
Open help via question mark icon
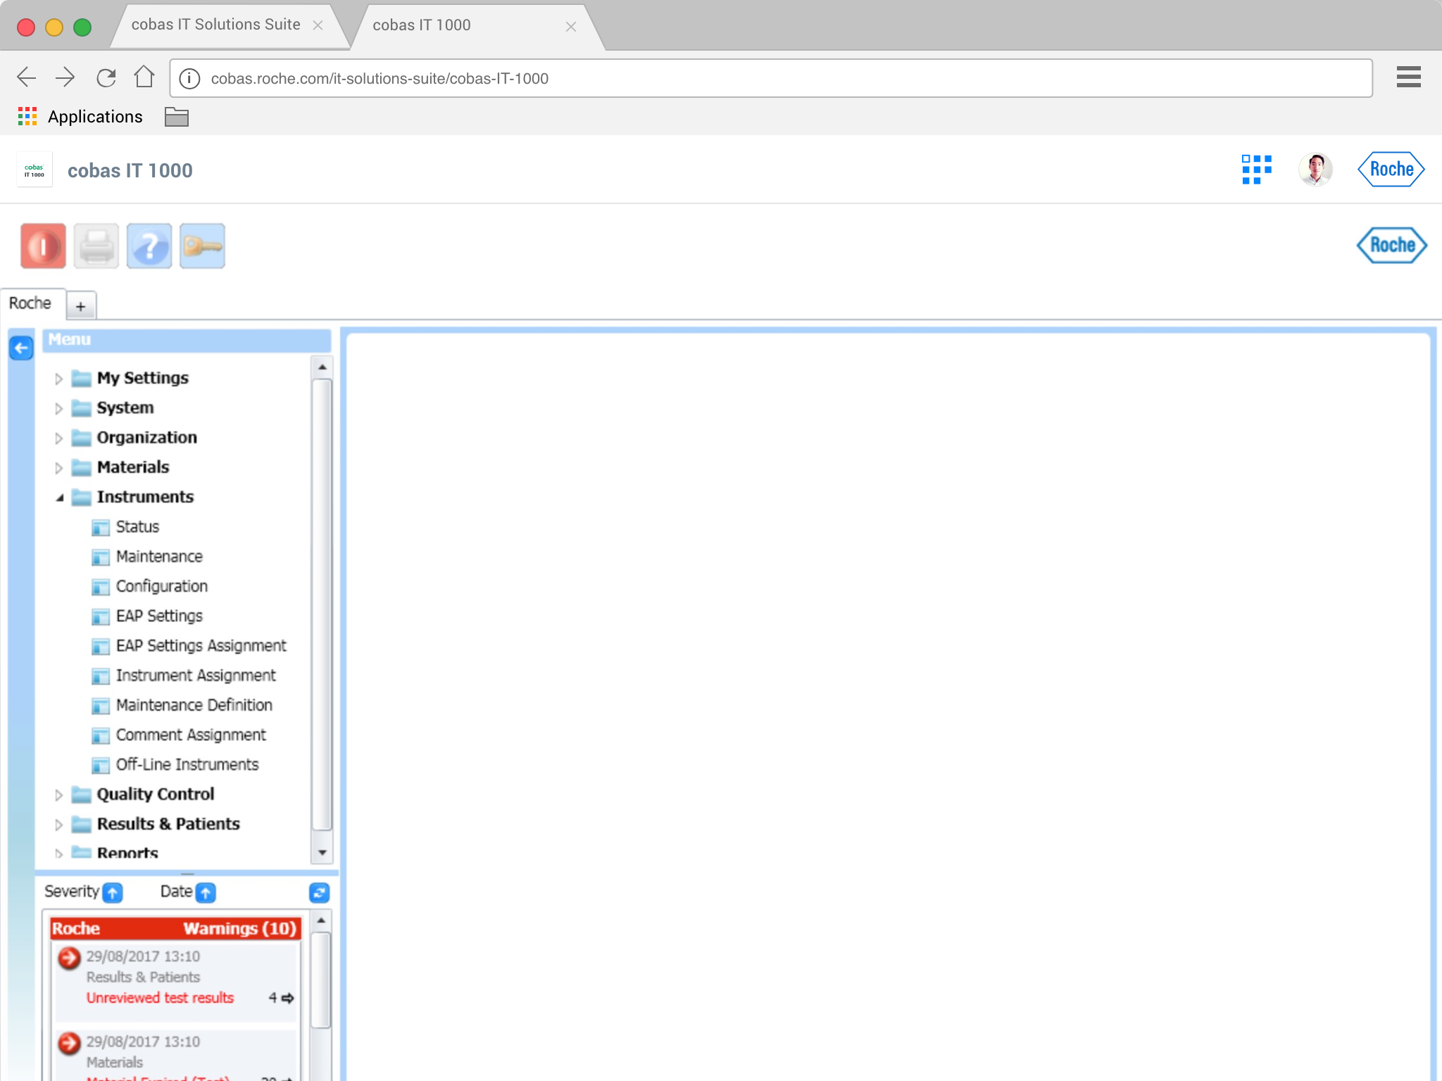click(x=149, y=246)
